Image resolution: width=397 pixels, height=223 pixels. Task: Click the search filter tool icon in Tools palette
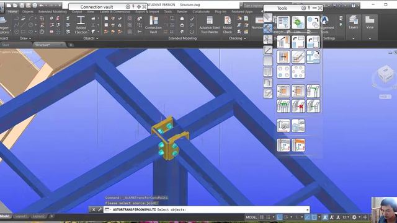click(x=283, y=22)
